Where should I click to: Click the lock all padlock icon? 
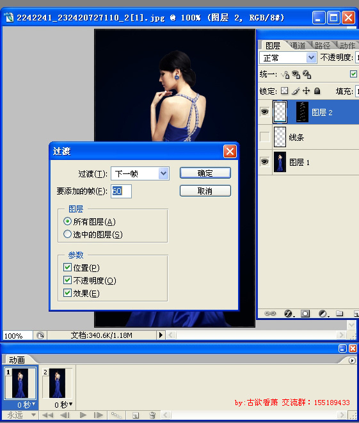tap(317, 91)
